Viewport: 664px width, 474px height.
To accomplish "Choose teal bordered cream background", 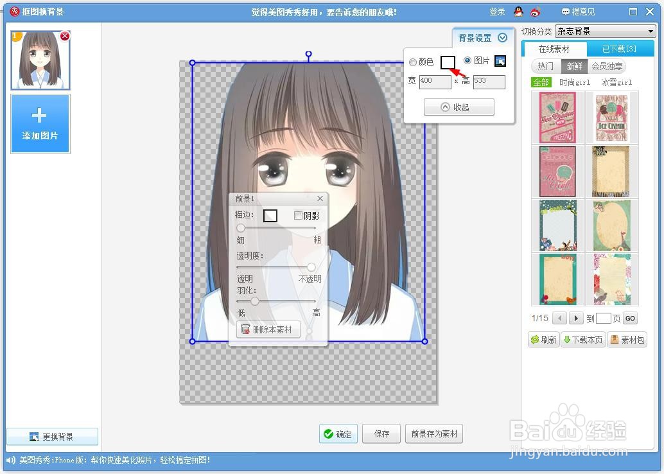I will 557,279.
